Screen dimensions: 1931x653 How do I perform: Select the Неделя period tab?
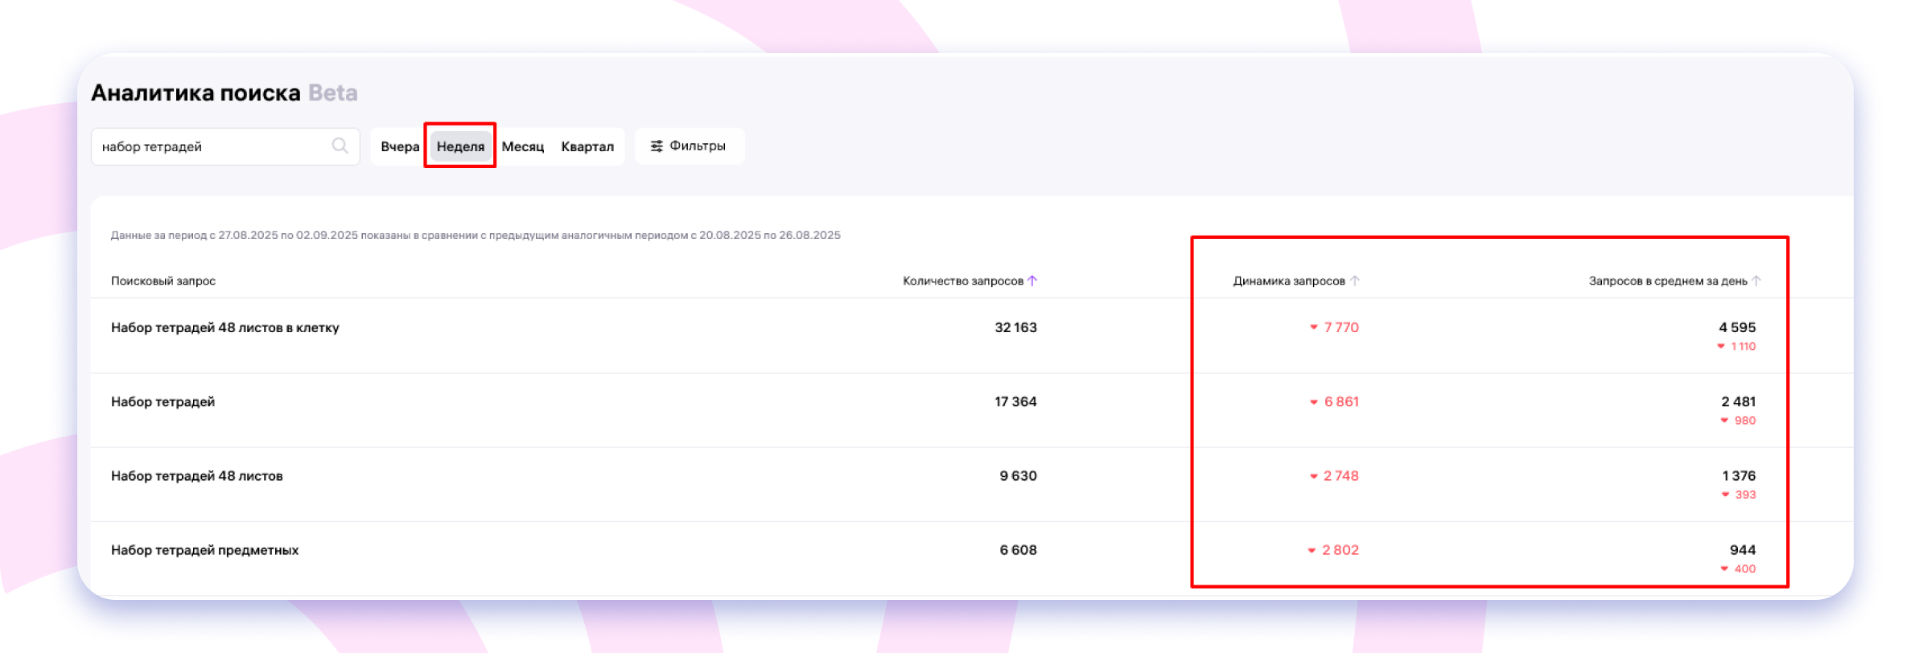click(460, 146)
